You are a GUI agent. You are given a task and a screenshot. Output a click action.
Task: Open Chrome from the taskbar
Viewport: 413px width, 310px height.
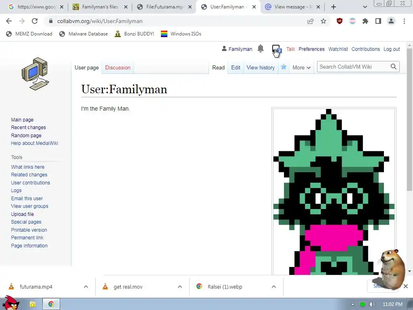pos(51,304)
